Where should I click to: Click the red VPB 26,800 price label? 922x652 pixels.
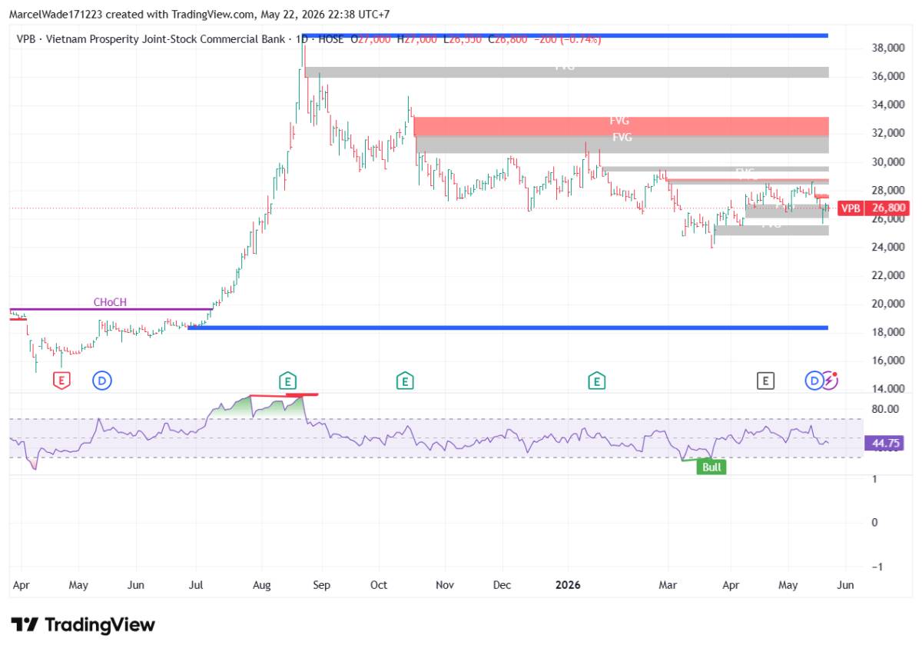tap(874, 208)
